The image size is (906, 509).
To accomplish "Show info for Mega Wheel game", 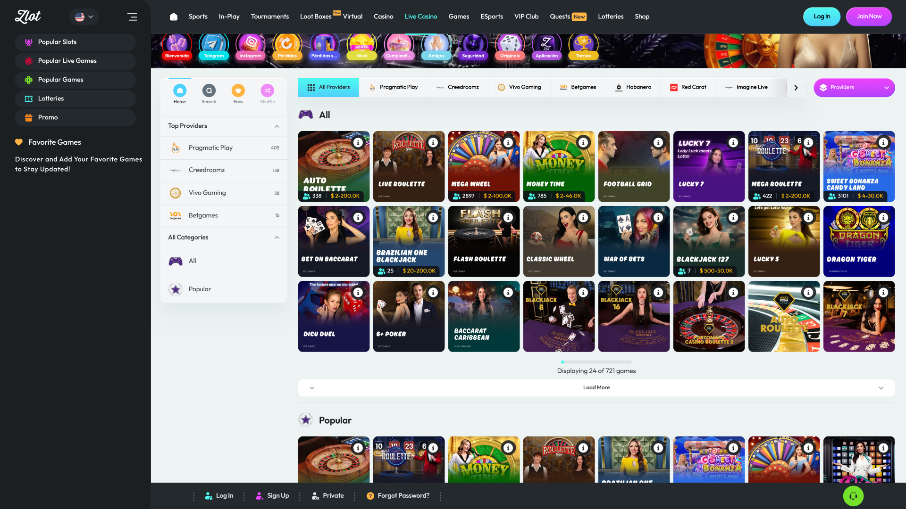I will pos(508,142).
